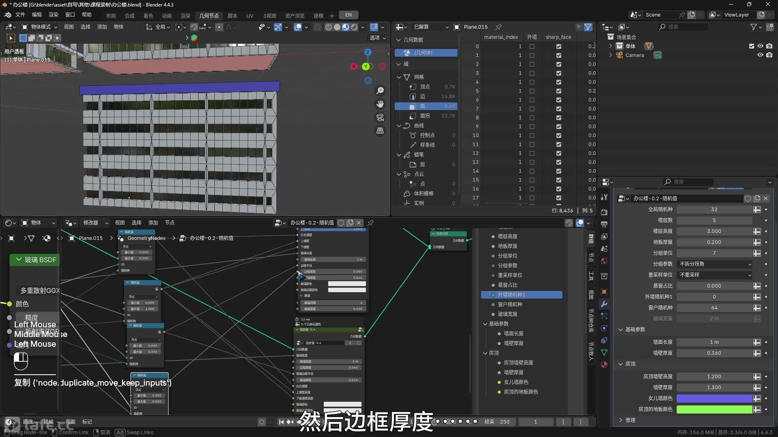Collapse the 网格 section in spreadsheet sidebar

pyautogui.click(x=399, y=77)
